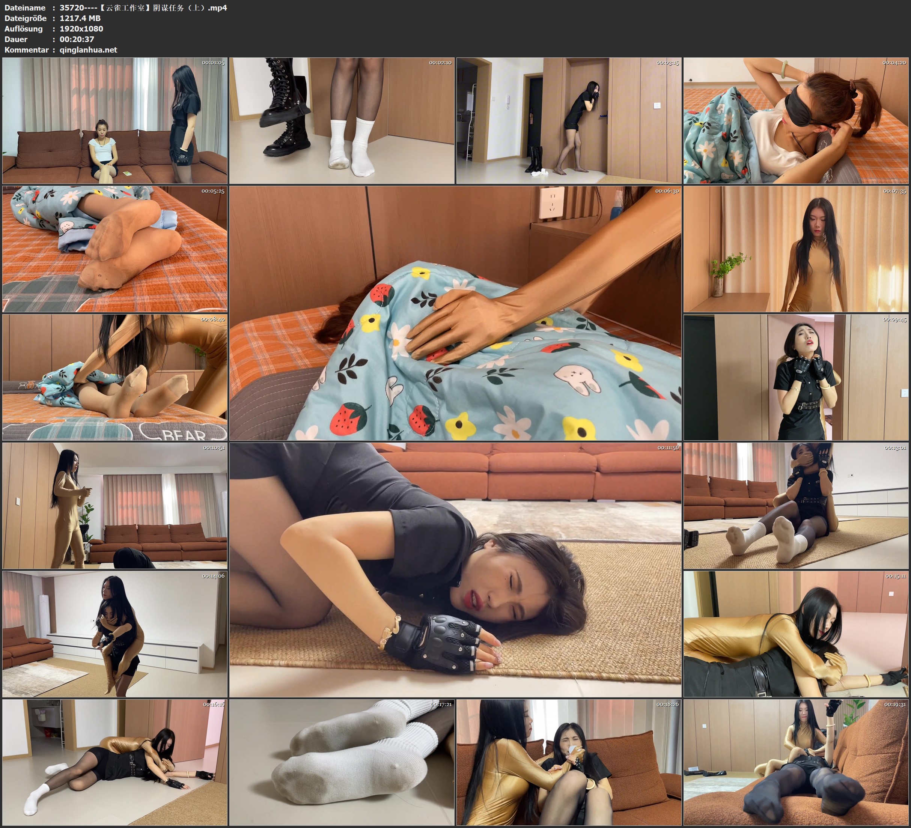The width and height of the screenshot is (911, 828).
Task: Select the frame timestamped 00:08:40
Action: [x=115, y=377]
